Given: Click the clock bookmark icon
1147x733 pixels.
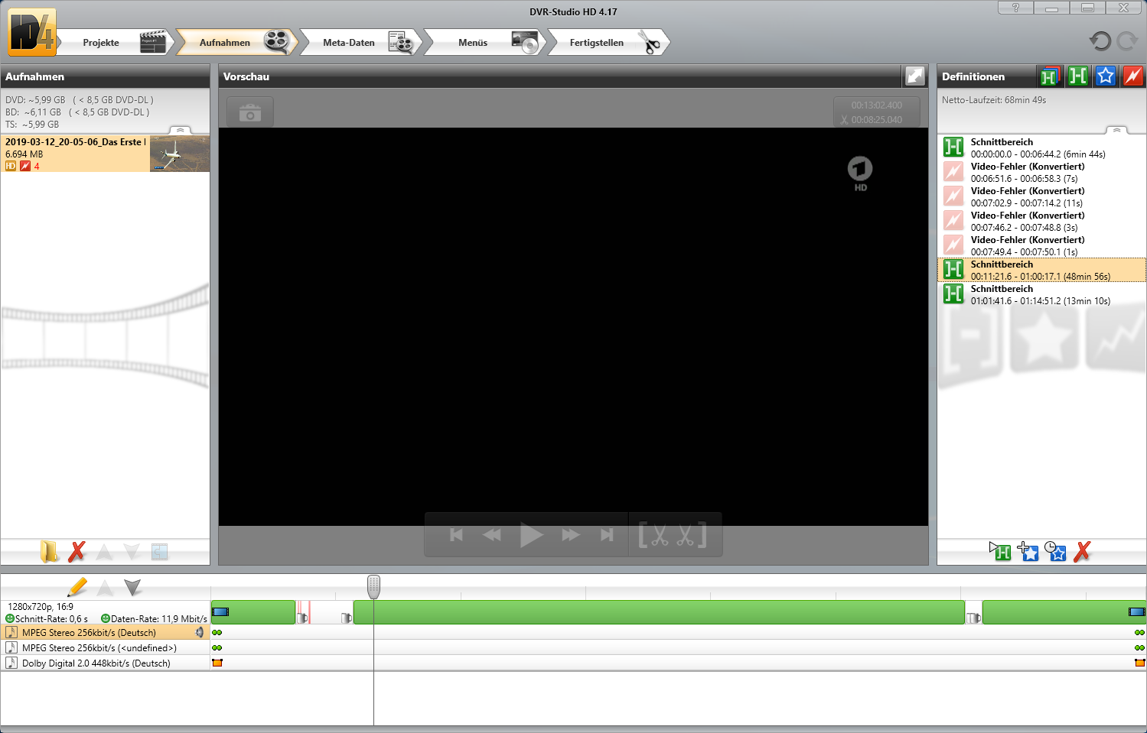Looking at the screenshot, I should click(1055, 551).
